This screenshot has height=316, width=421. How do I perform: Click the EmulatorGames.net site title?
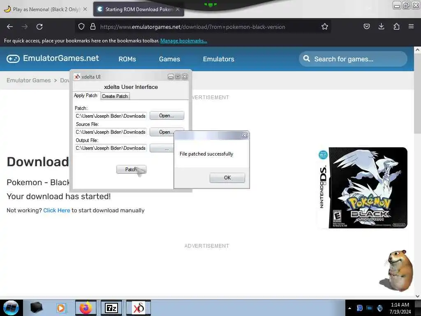[x=61, y=58]
